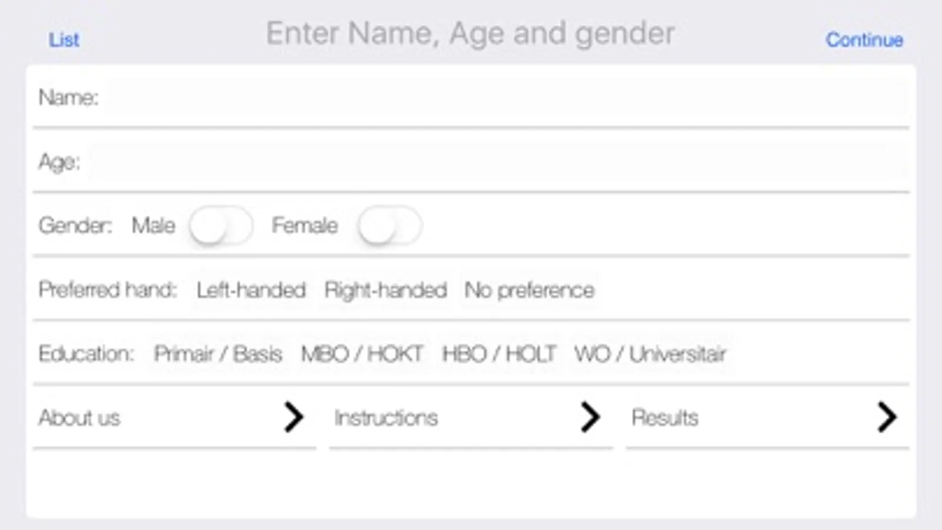942x530 pixels.
Task: Open the About us chevron arrow
Action: (x=293, y=418)
